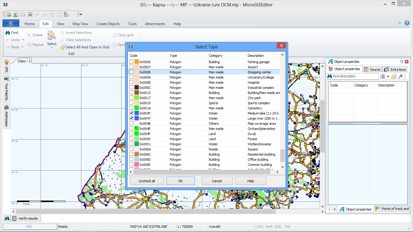The image size is (413, 232).
Task: Open the Extra keys tab
Action: (395, 69)
